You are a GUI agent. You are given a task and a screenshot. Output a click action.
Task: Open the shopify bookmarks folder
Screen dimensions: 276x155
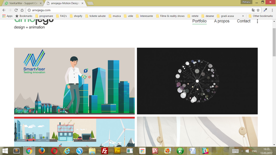pyautogui.click(x=76, y=16)
